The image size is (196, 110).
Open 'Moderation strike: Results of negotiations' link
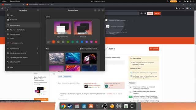[x=145, y=73]
